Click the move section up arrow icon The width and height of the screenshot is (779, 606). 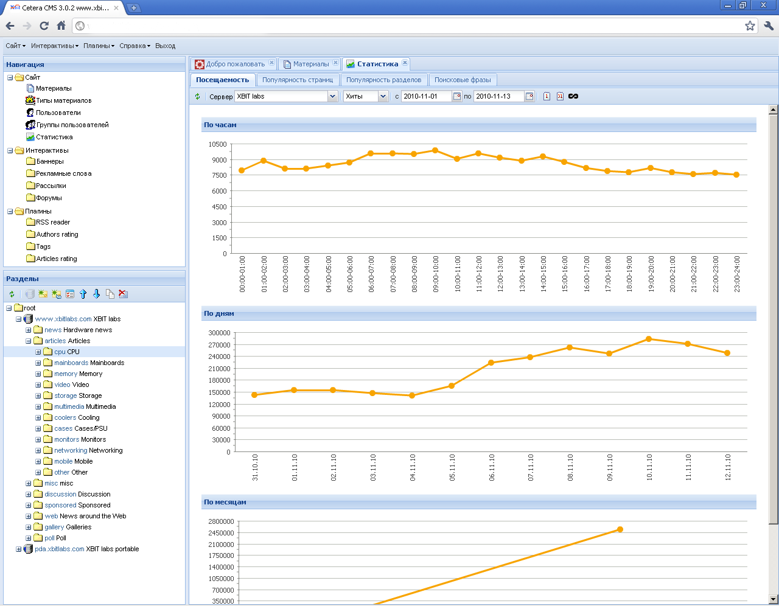(x=83, y=294)
